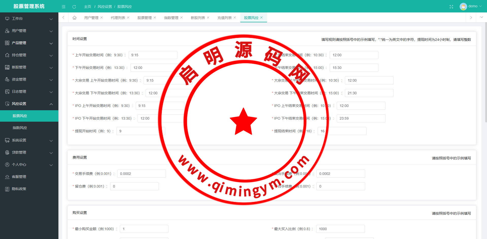Open the tab options dropdown chevron
Viewport: 487px width, 239px height.
click(x=481, y=17)
